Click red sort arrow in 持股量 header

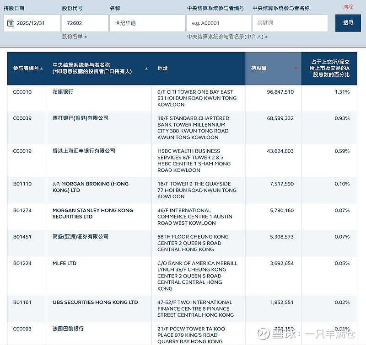click(x=296, y=69)
